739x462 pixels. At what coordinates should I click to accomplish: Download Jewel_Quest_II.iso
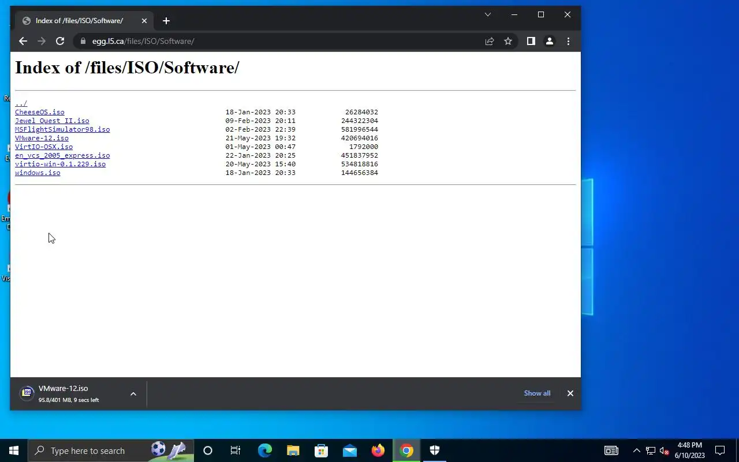(x=52, y=121)
